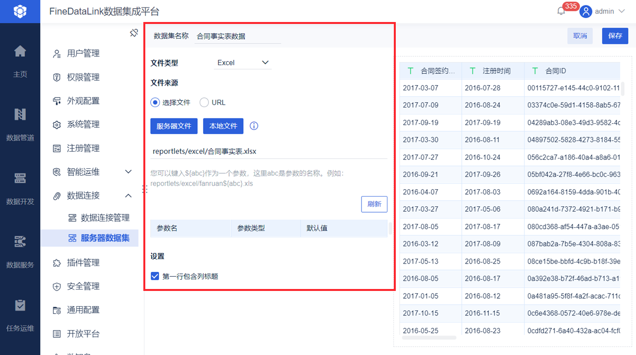Click the panel splitter drag handle
Screen dimensions: 636x355
[x=145, y=189]
